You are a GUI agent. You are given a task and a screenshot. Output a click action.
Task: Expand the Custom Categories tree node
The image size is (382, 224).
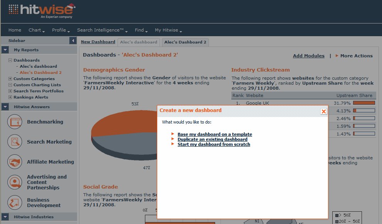[10, 79]
